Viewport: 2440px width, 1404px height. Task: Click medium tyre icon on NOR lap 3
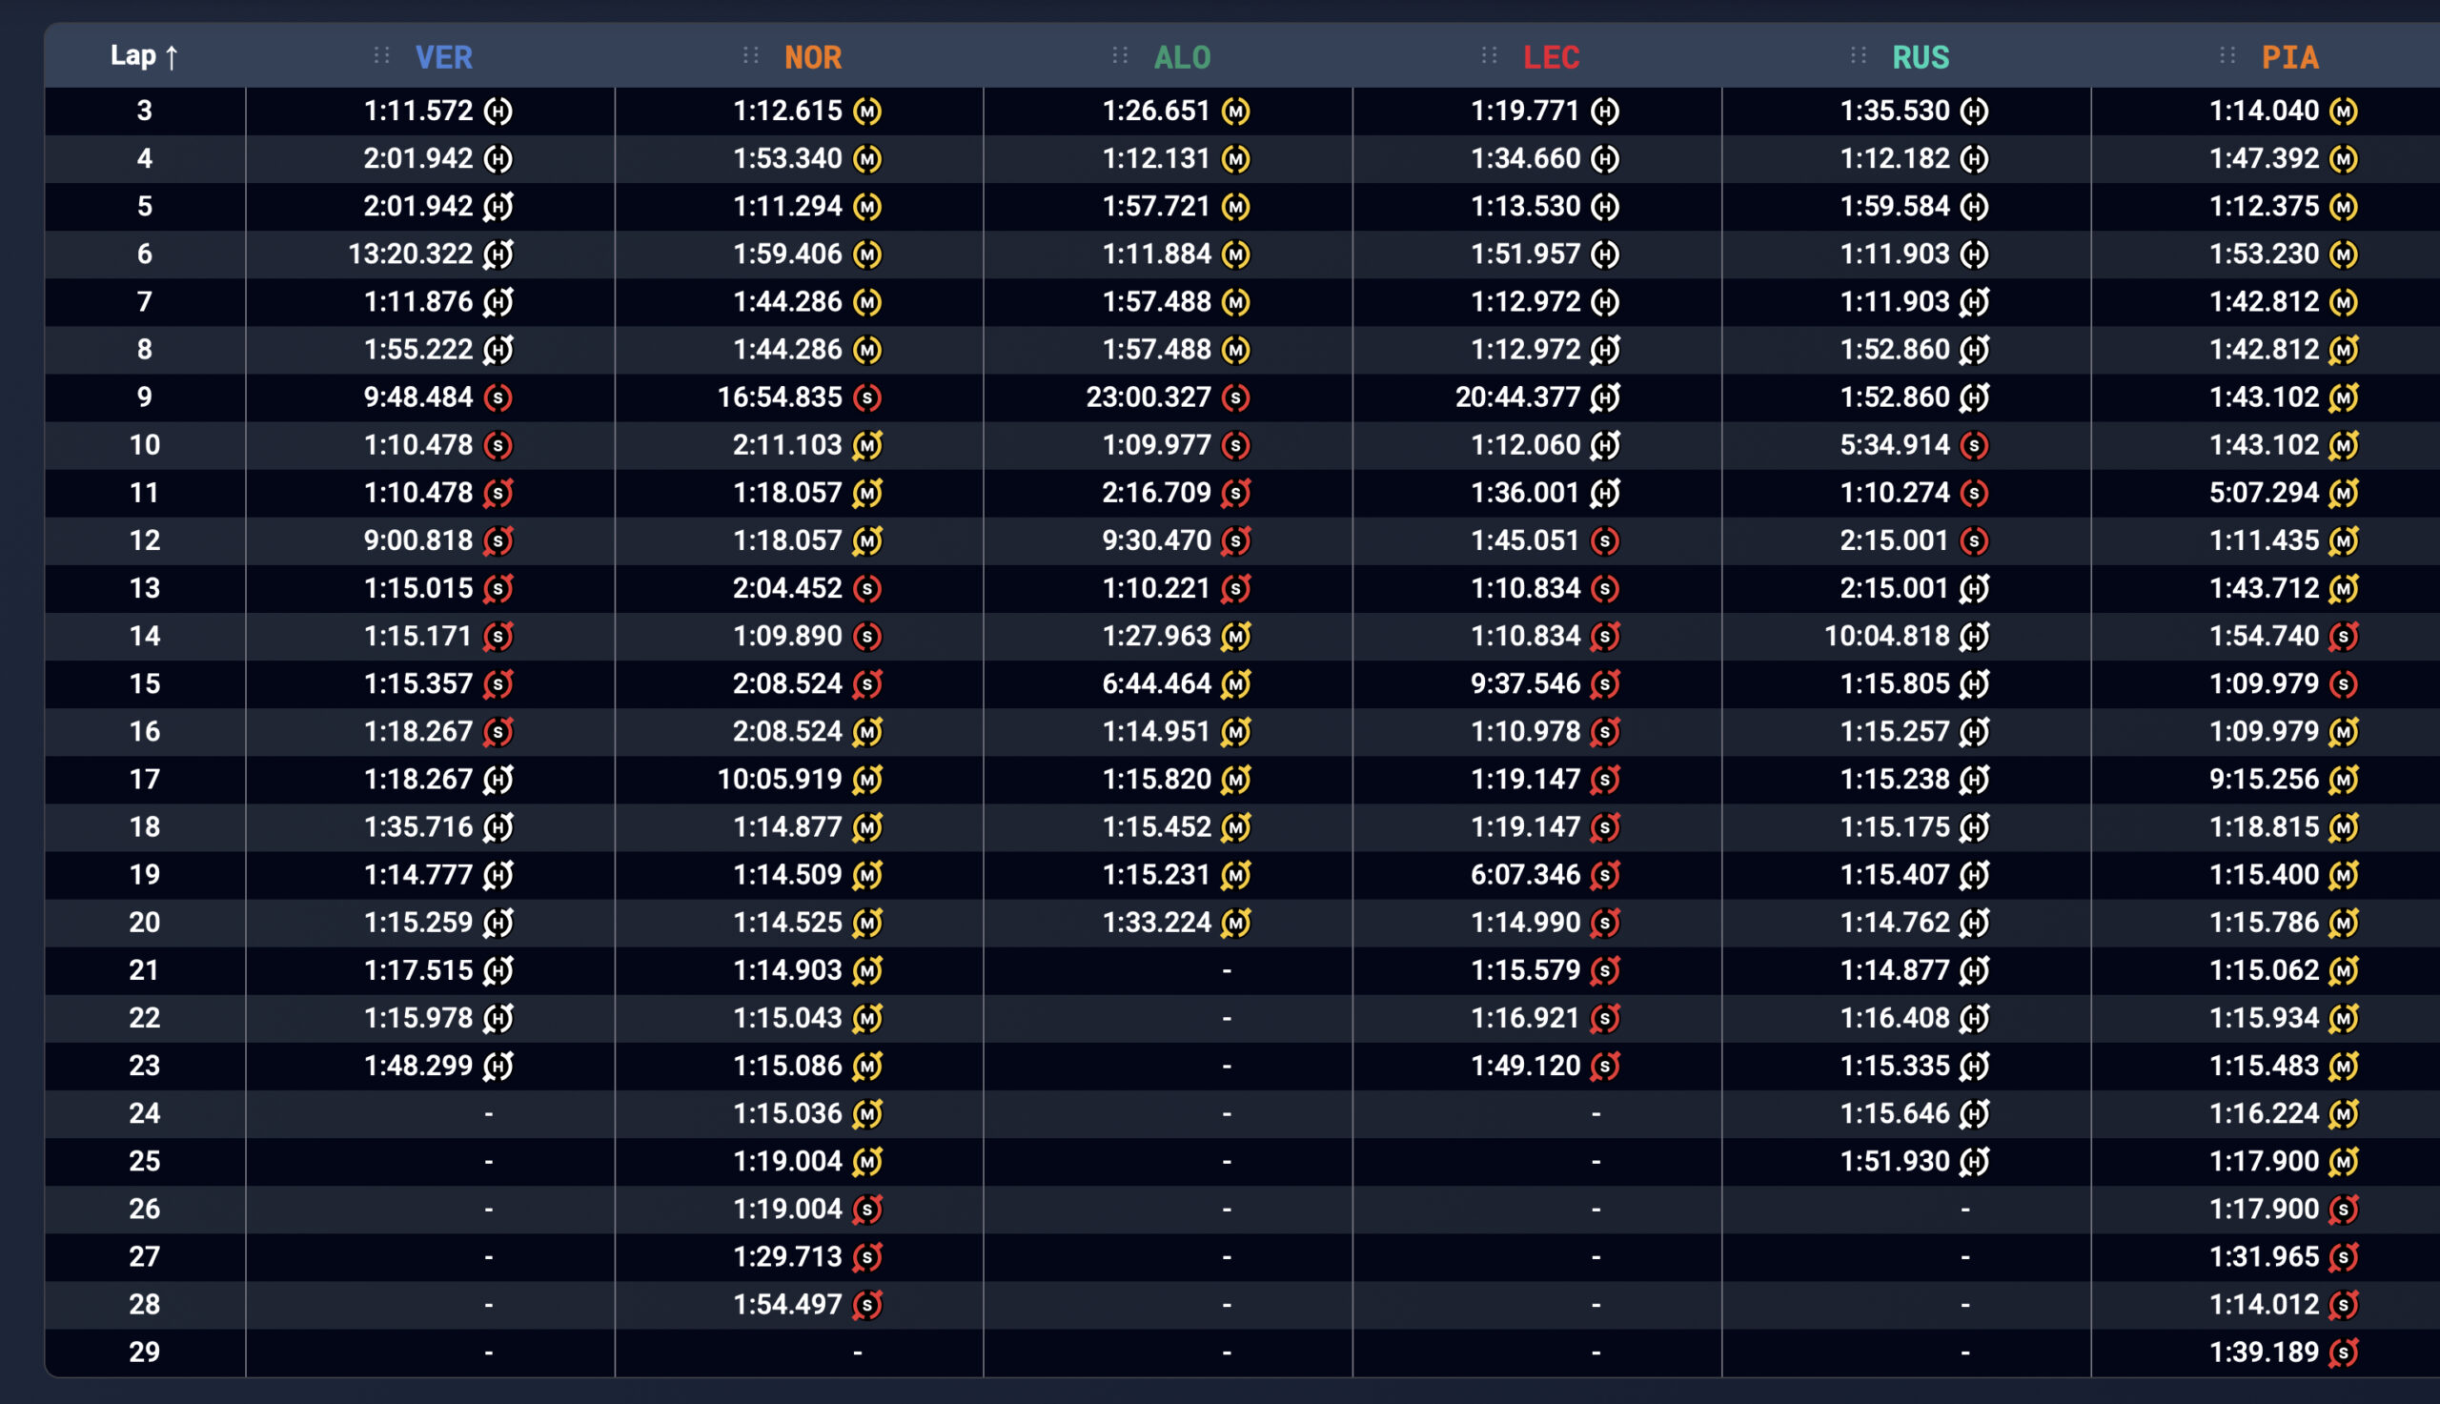pos(866,111)
